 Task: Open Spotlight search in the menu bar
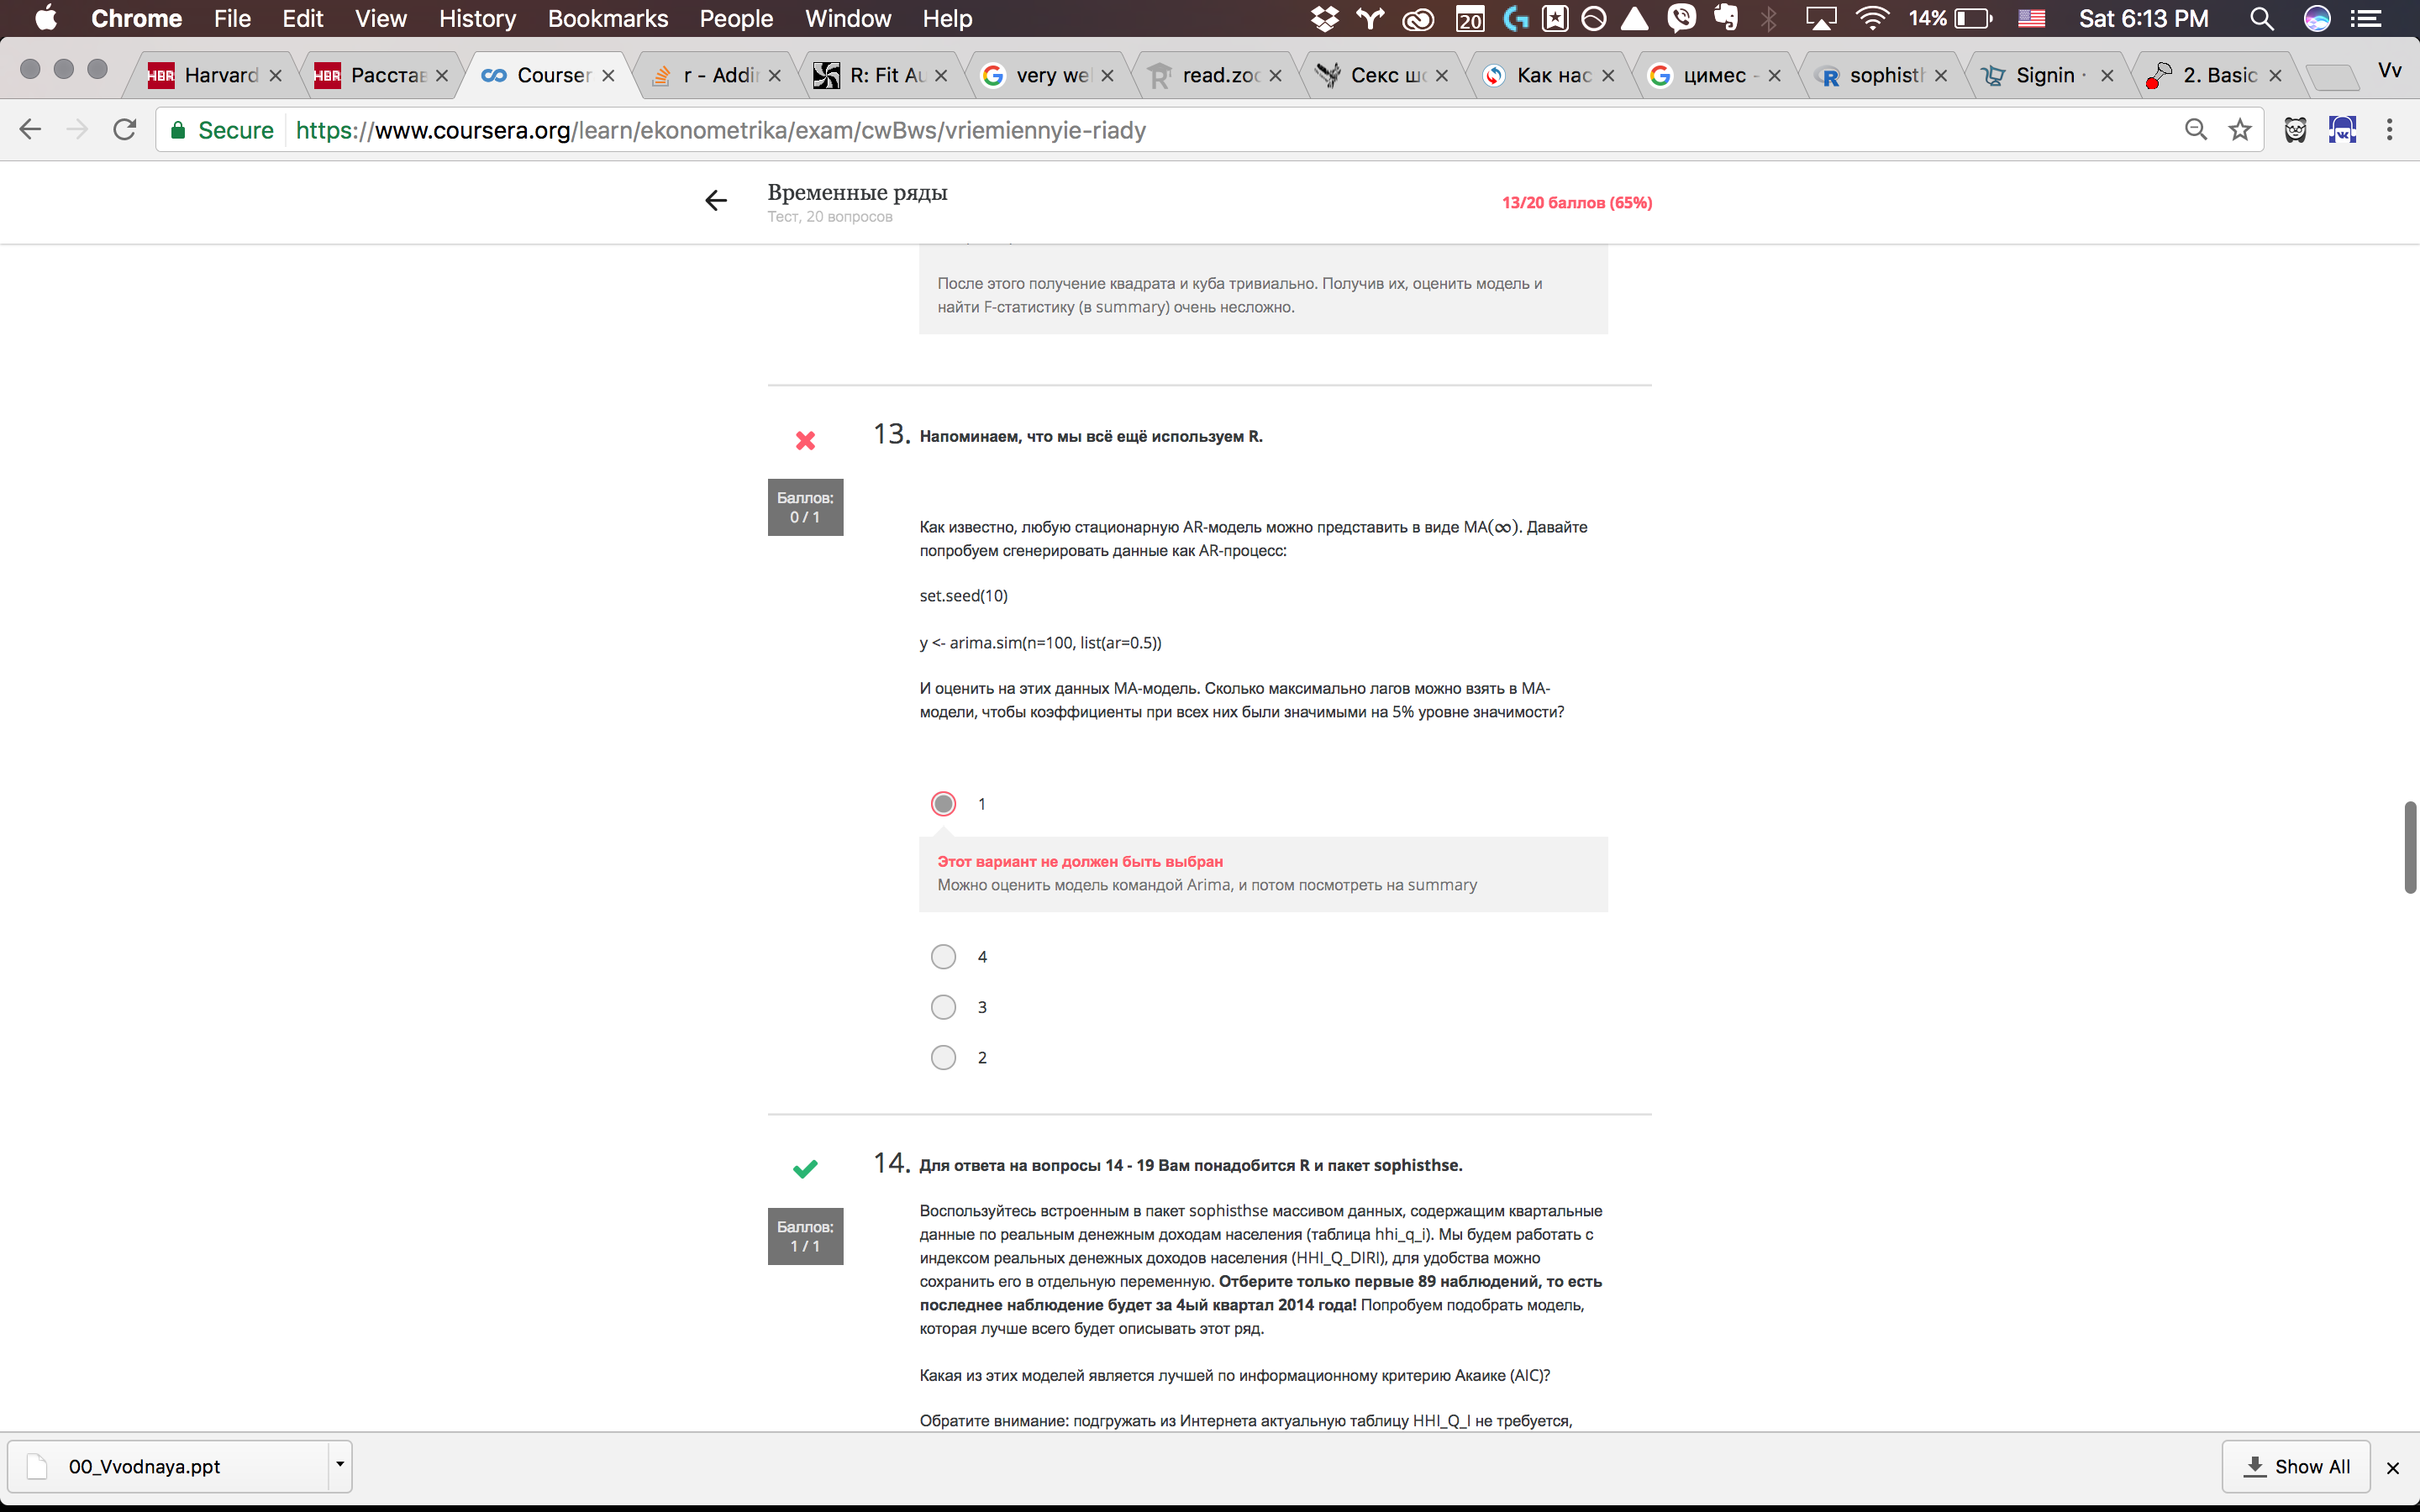pos(2262,19)
